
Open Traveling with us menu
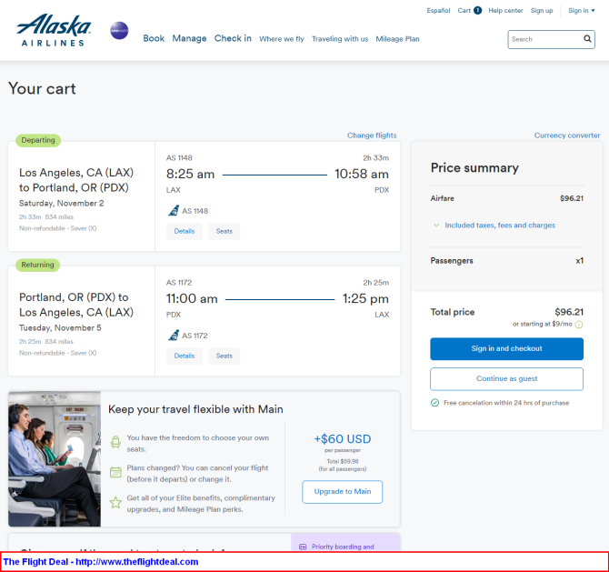click(x=340, y=39)
